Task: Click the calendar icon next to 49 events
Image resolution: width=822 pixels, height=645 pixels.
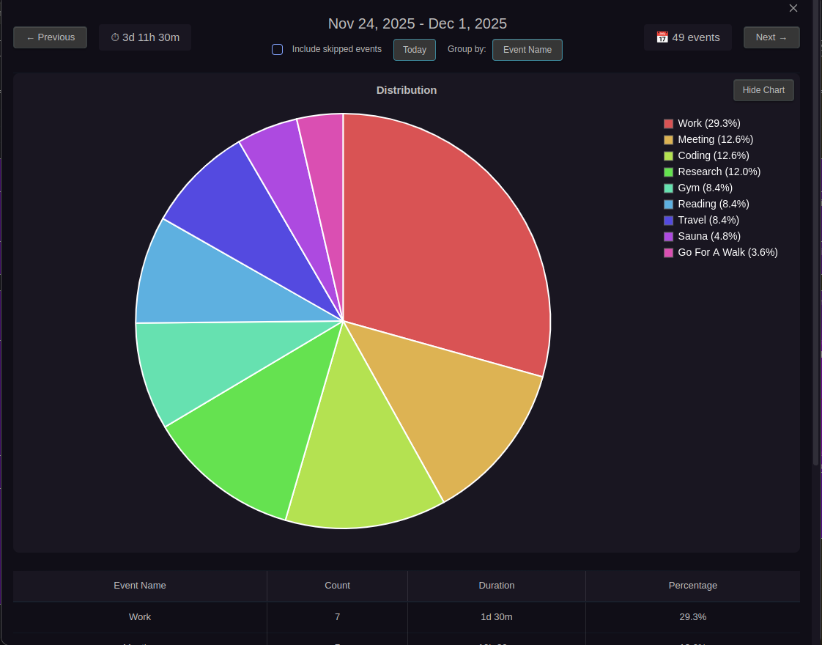Action: [x=663, y=37]
